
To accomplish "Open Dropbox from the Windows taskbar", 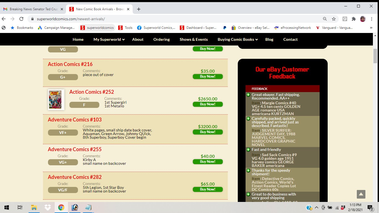I will coord(48,207).
